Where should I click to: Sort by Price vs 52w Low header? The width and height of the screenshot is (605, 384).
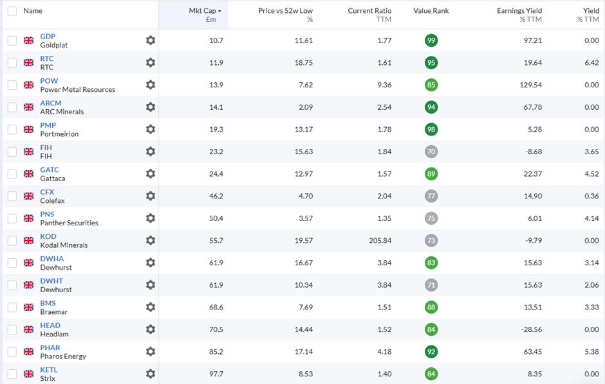286,11
